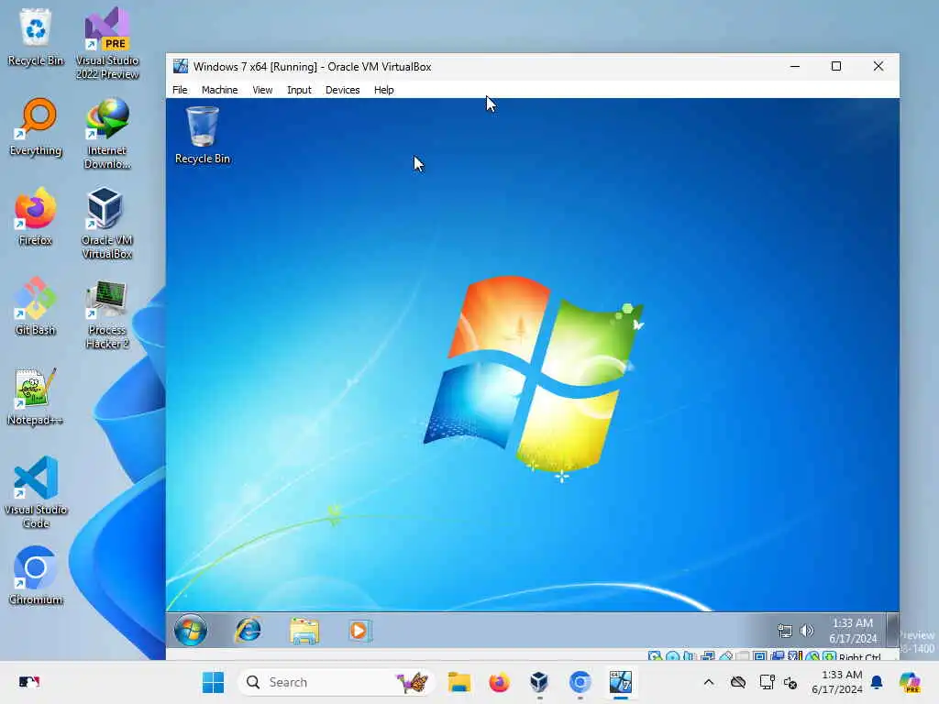Click the OneDrive cloud tray icon
939x704 pixels.
(738, 682)
